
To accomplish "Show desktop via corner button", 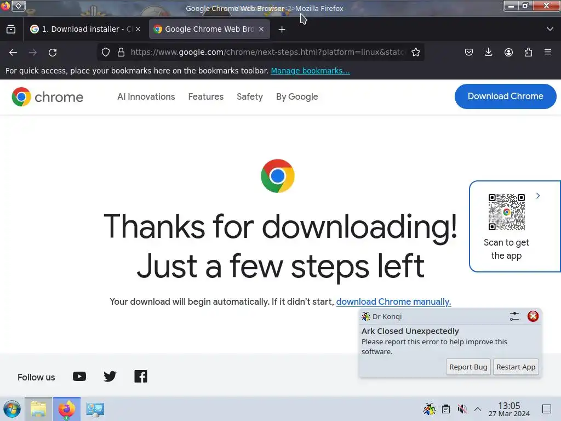I will click(547, 409).
